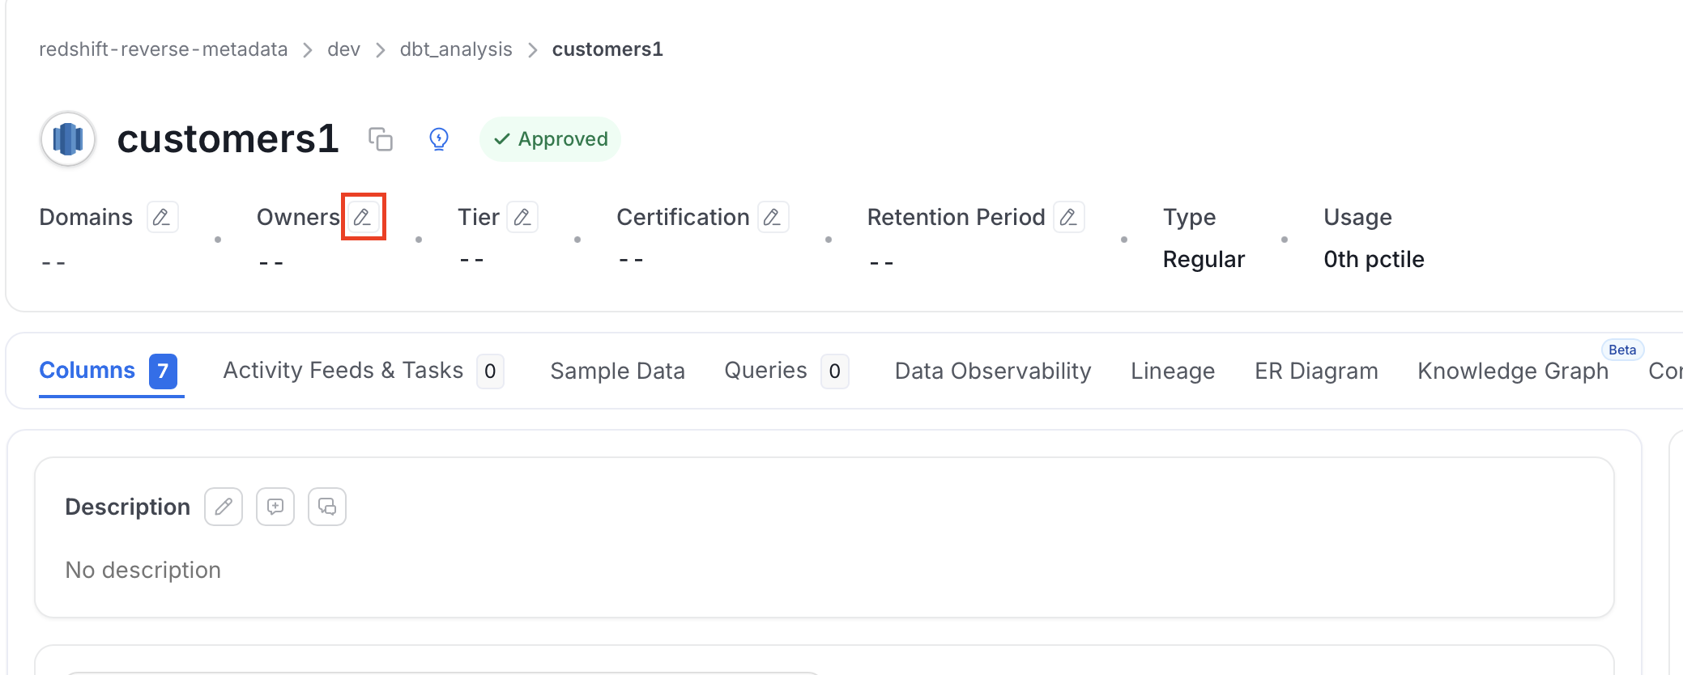Edit the Domains field
Viewport: 1683px width, 675px height.
point(162,217)
